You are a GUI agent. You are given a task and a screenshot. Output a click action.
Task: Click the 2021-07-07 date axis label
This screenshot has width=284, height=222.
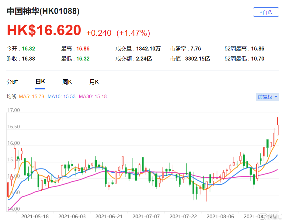click(146, 217)
